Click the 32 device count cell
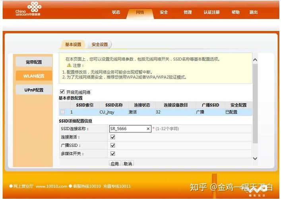The height and width of the screenshot is (199, 281). 158,112
